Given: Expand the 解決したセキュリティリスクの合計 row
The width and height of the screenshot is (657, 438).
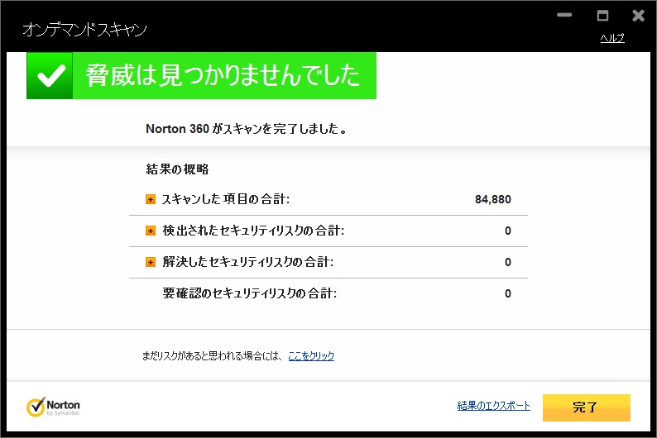Looking at the screenshot, I should [151, 262].
